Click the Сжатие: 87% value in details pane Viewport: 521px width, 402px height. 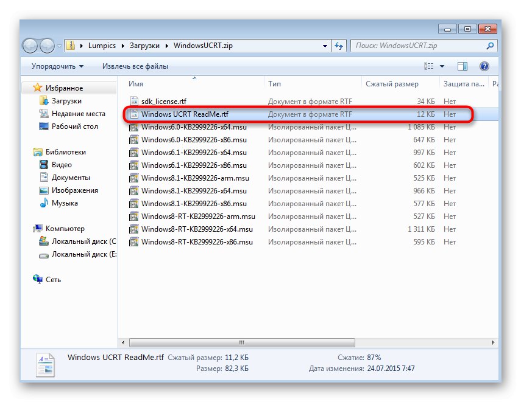[374, 358]
